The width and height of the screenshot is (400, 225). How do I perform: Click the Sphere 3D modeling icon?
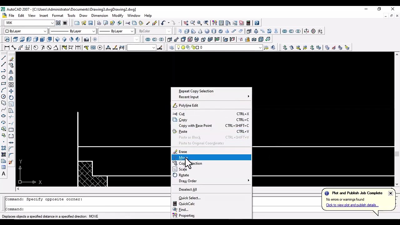point(207,31)
